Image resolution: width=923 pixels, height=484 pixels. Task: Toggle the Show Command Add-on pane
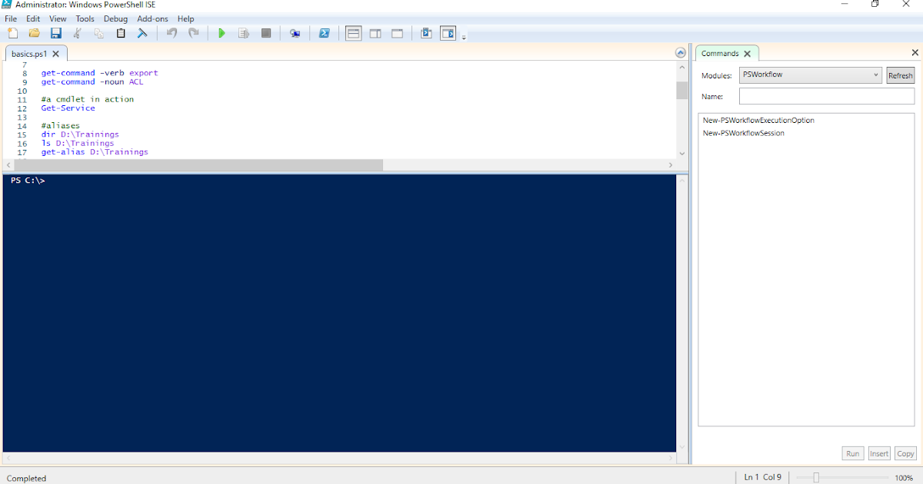(x=448, y=33)
